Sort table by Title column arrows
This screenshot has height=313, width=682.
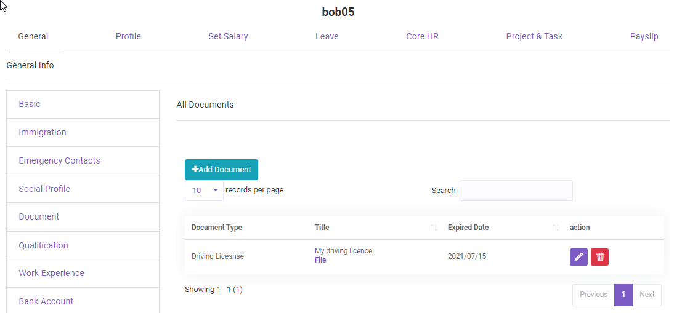(434, 228)
